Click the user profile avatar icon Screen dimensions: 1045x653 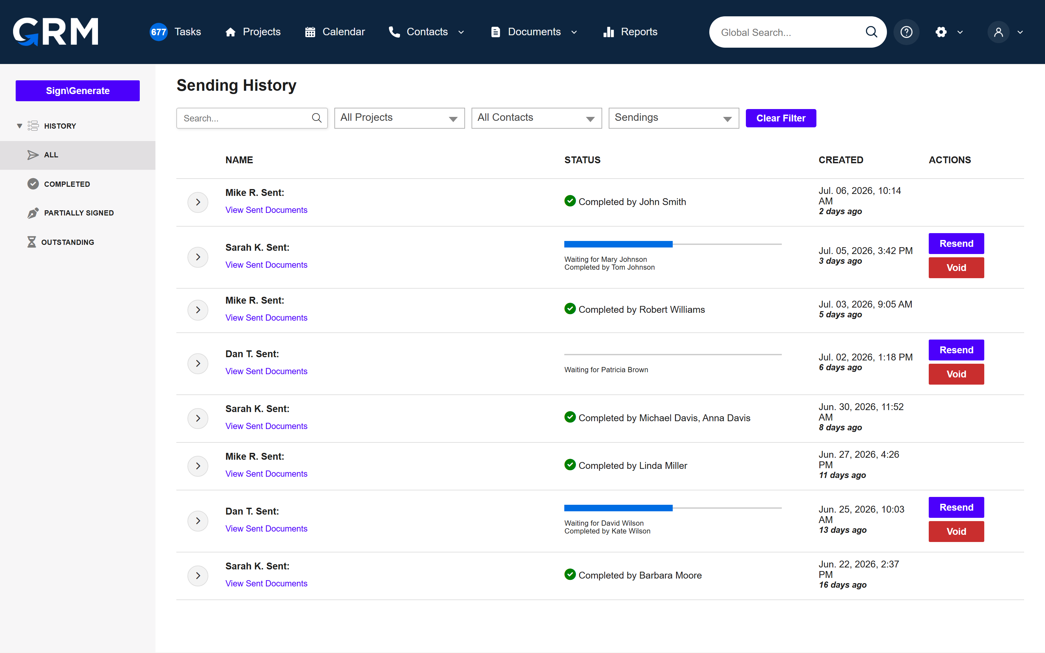click(998, 32)
